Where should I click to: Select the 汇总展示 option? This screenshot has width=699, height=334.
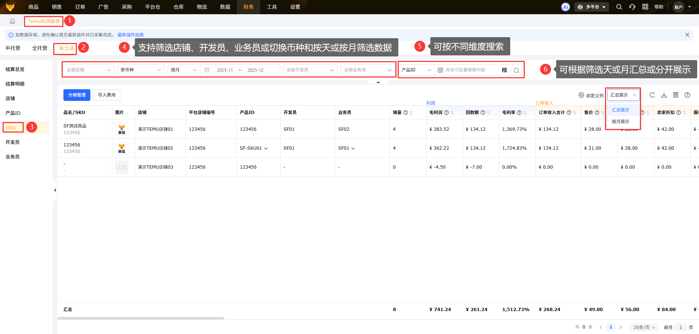tap(620, 110)
